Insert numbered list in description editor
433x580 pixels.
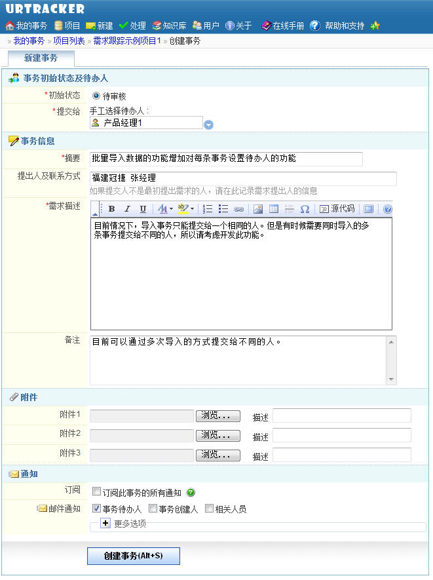pos(208,209)
